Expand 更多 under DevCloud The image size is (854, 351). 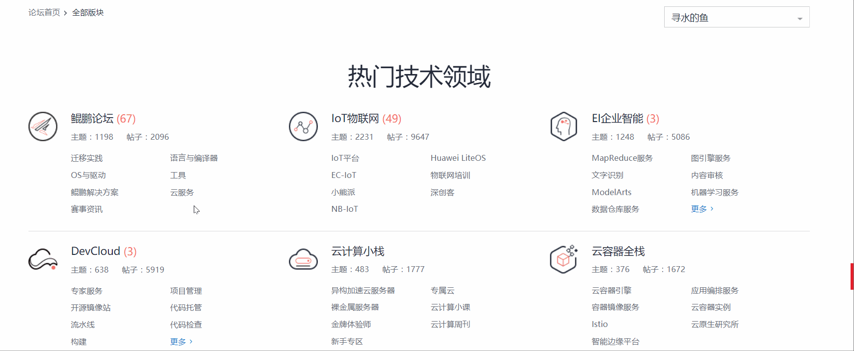tap(181, 342)
